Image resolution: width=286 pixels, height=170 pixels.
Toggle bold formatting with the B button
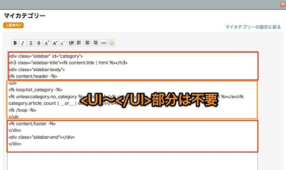(15, 43)
